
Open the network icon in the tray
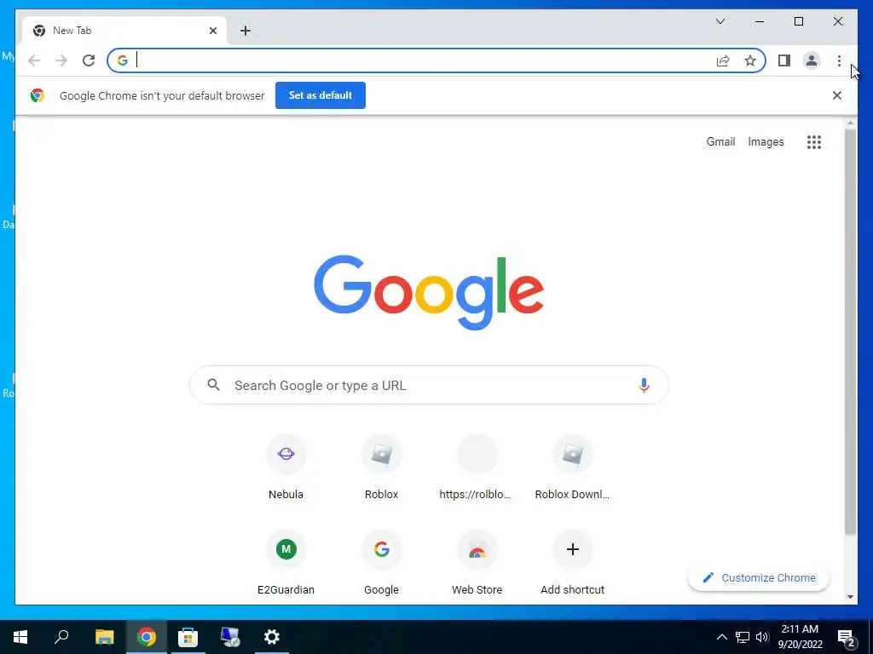click(x=743, y=637)
